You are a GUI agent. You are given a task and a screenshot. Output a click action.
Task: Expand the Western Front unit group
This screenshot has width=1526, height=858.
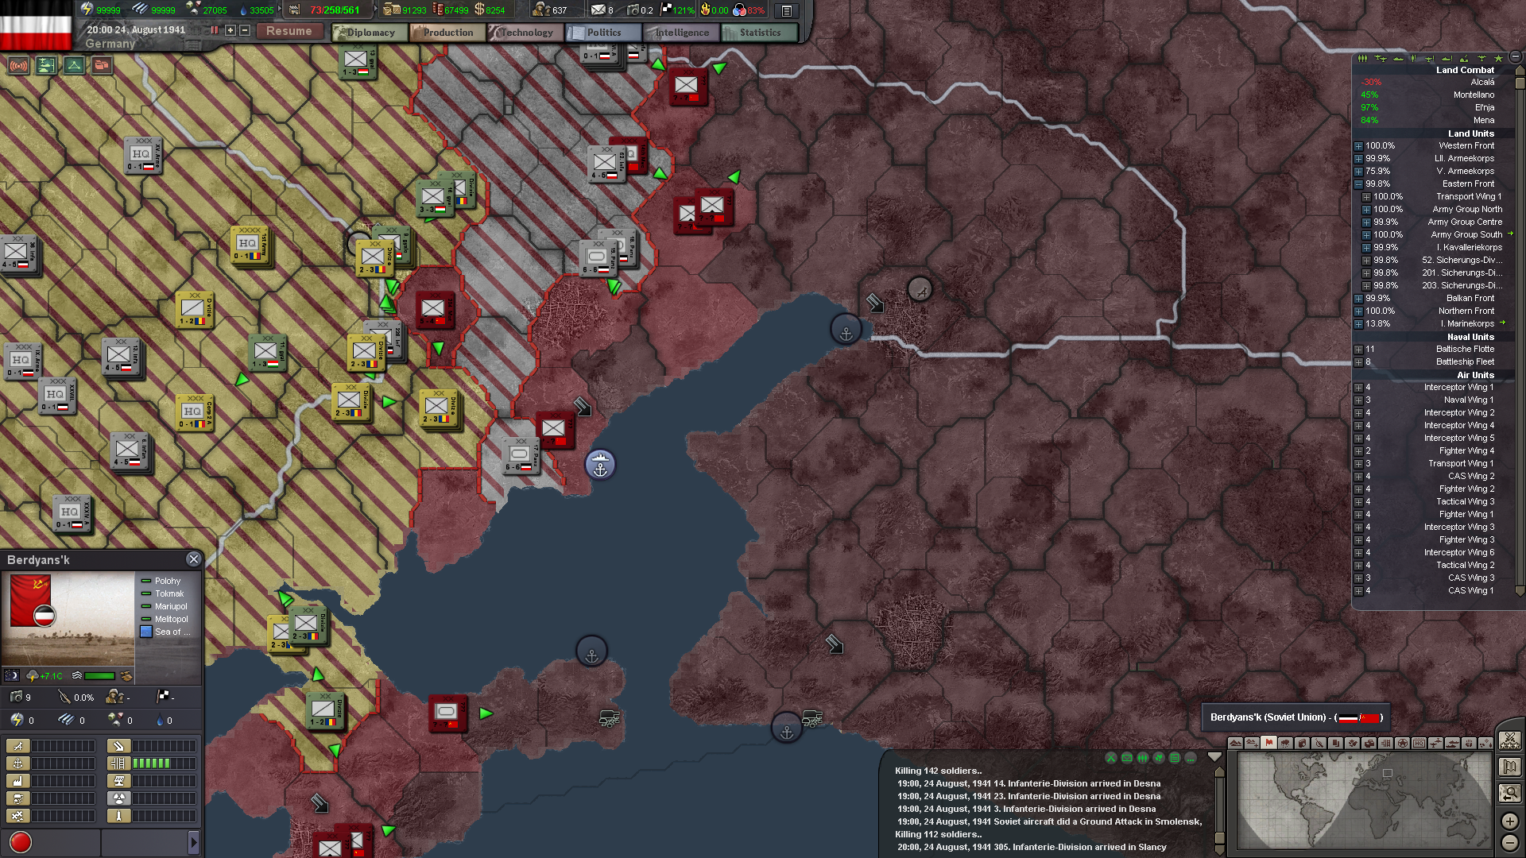pos(1358,146)
